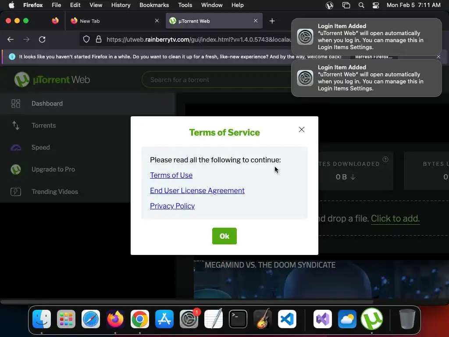Open App Store from the Dock

tap(164, 319)
